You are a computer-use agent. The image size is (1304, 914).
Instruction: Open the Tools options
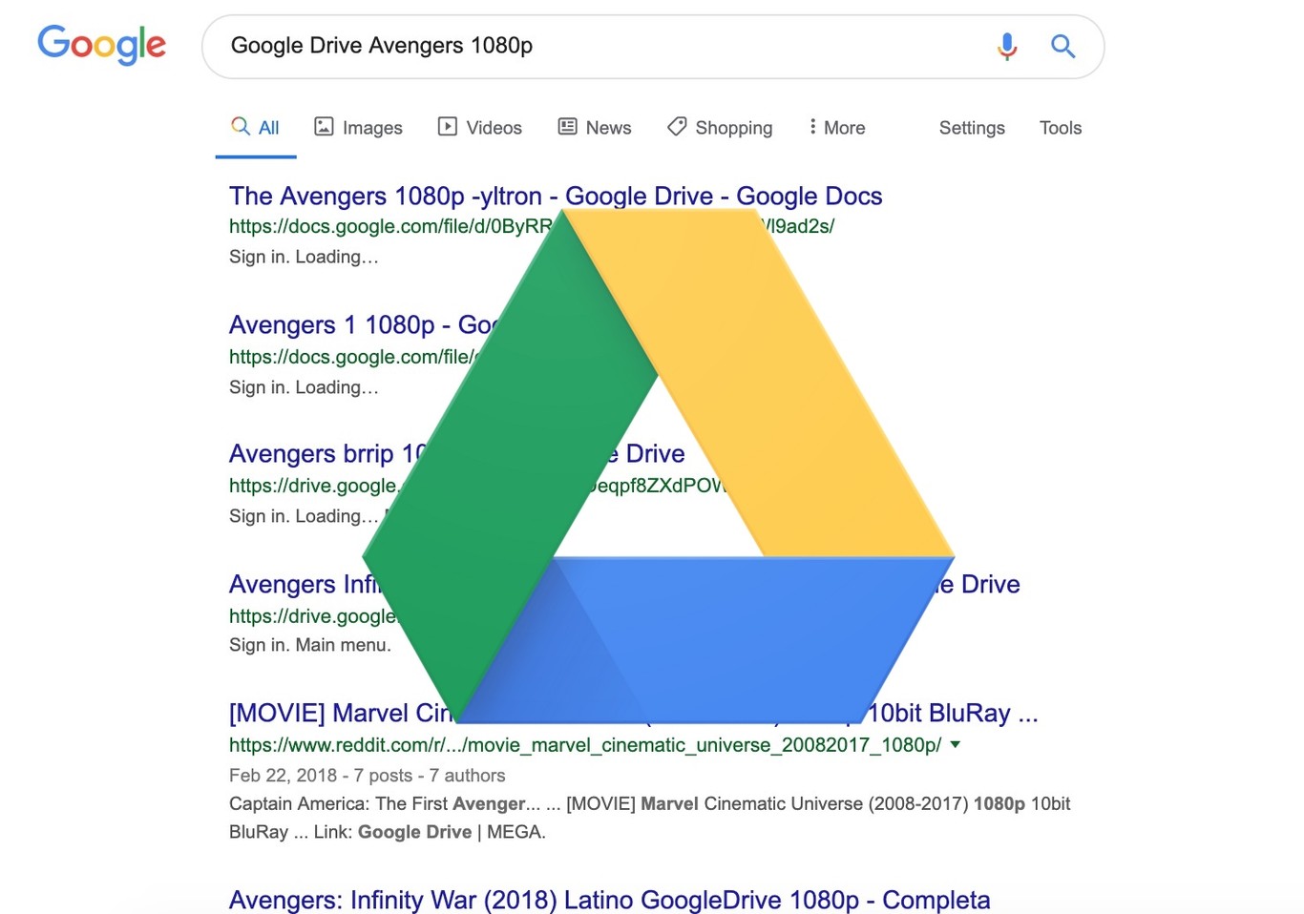pos(1060,128)
